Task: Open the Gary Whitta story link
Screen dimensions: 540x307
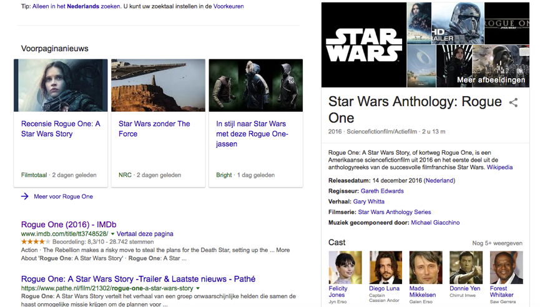Action: click(368, 202)
